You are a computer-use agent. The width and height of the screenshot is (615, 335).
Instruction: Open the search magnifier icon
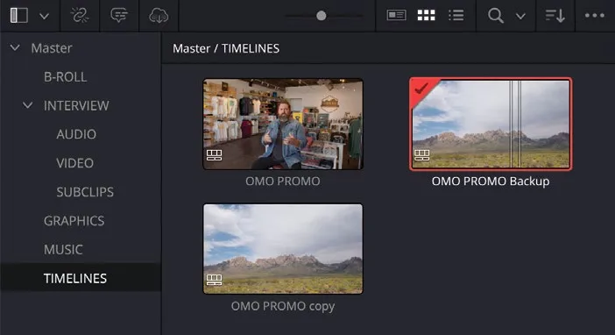coord(496,16)
